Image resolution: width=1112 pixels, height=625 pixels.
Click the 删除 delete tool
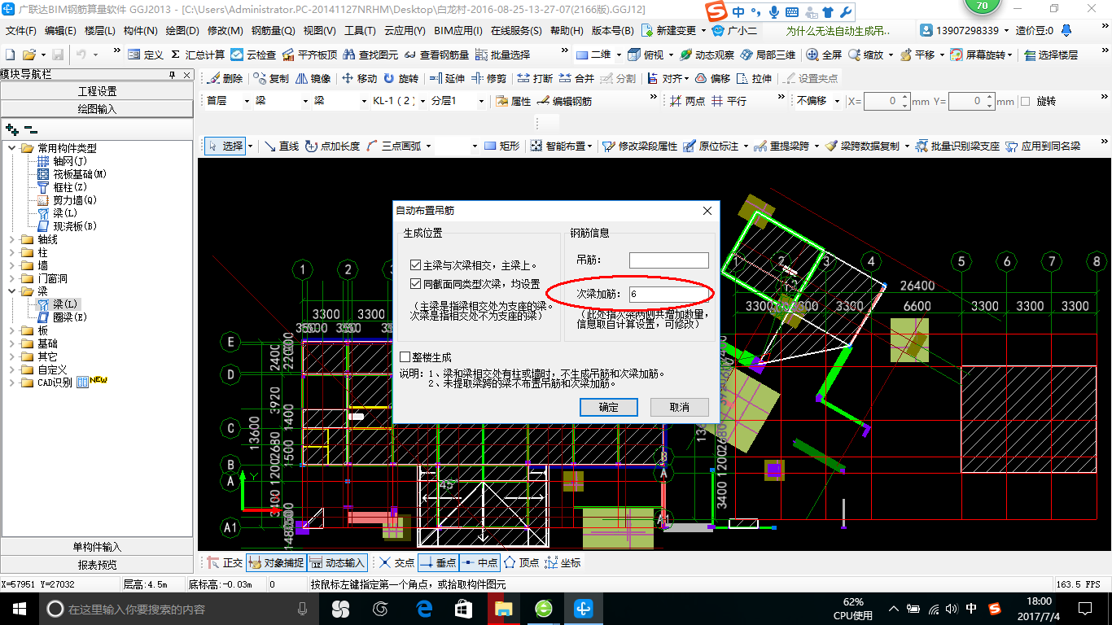click(x=225, y=78)
